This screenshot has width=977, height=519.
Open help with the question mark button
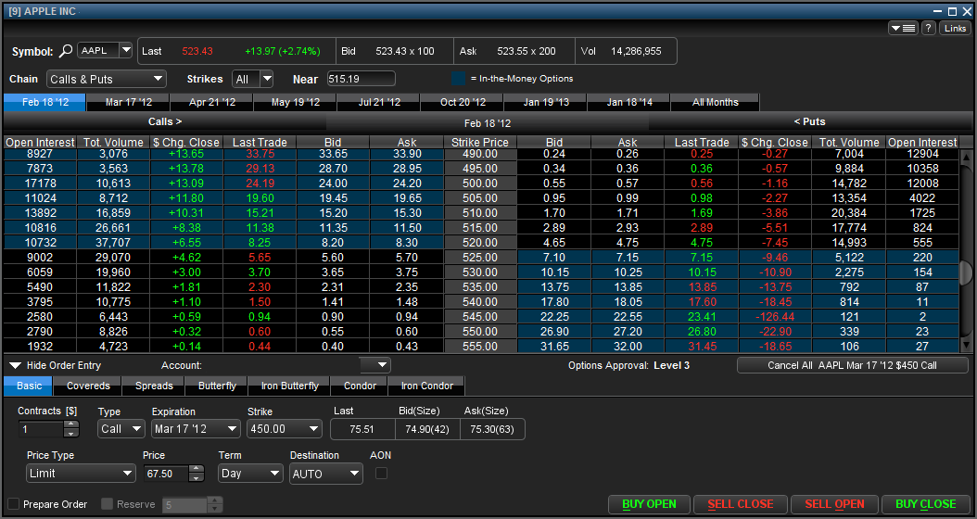[x=929, y=28]
